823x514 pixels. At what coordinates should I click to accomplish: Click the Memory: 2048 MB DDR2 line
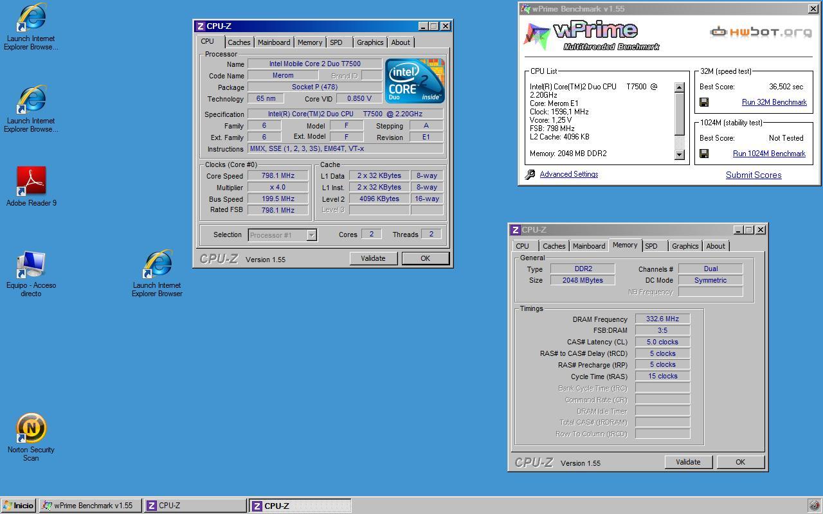[x=568, y=154]
